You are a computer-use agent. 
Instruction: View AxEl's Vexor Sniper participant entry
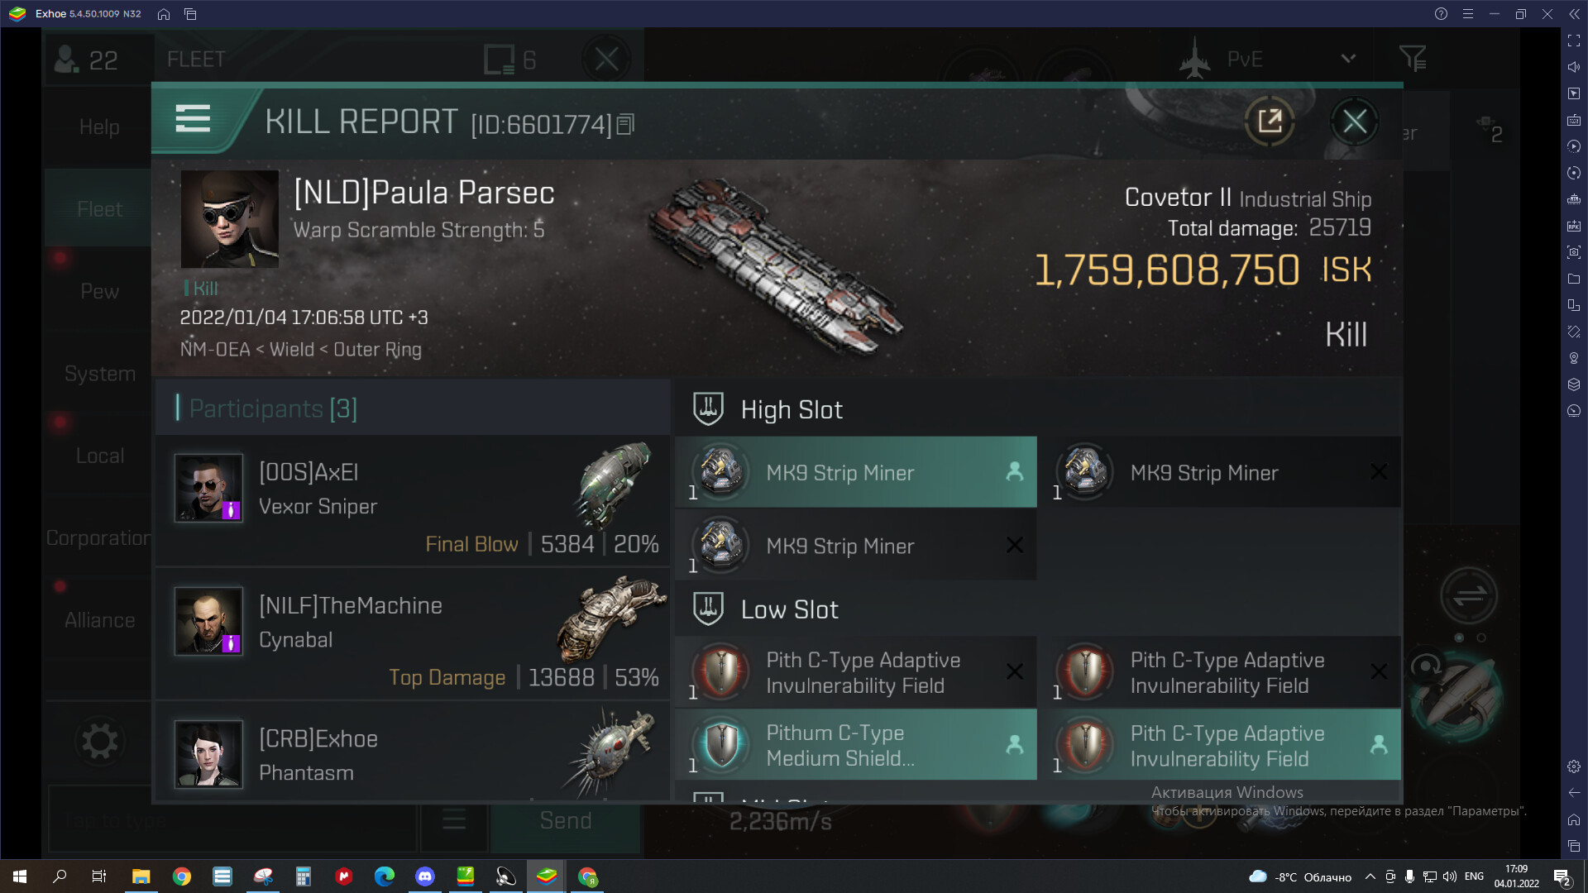(412, 501)
